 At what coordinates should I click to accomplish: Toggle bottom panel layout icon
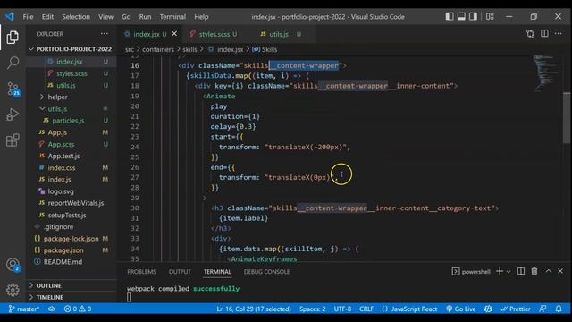[461, 16]
